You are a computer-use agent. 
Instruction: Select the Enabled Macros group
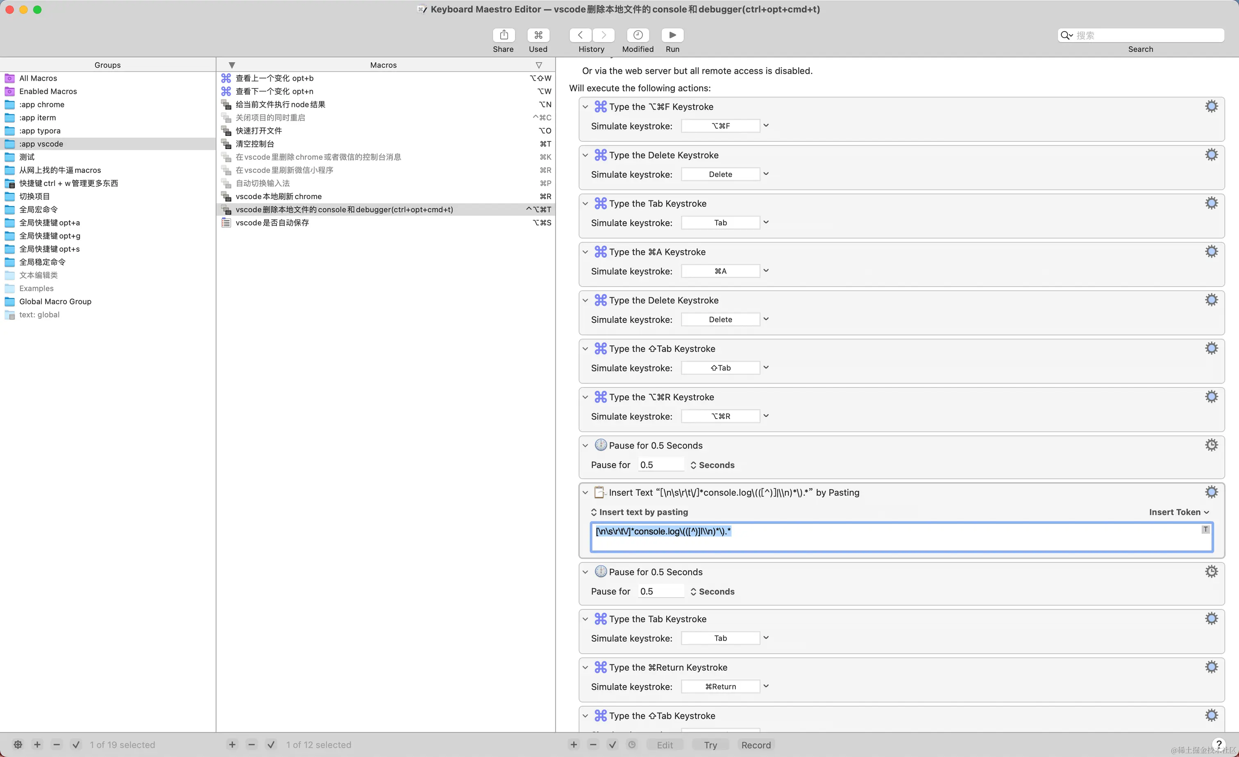tap(108, 91)
